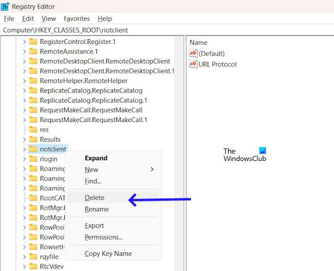Expand ReplicateCatalog.ReplicateCatalog.1 key

[24, 100]
